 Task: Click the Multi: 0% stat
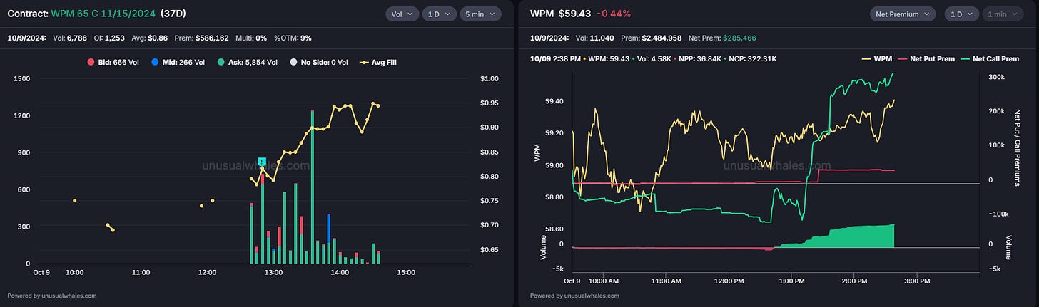[x=251, y=38]
